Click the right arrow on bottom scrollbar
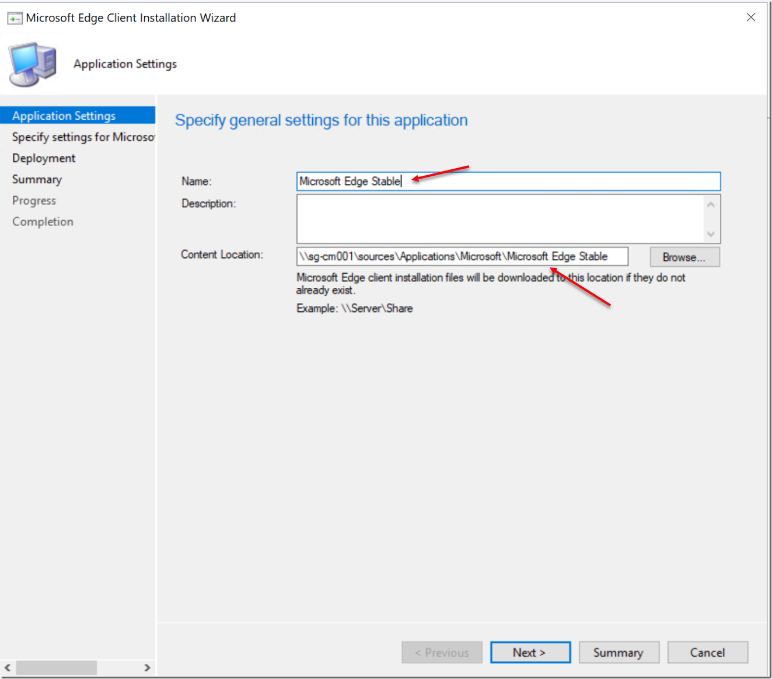Viewport: 772px width, 679px height. pyautogui.click(x=147, y=667)
